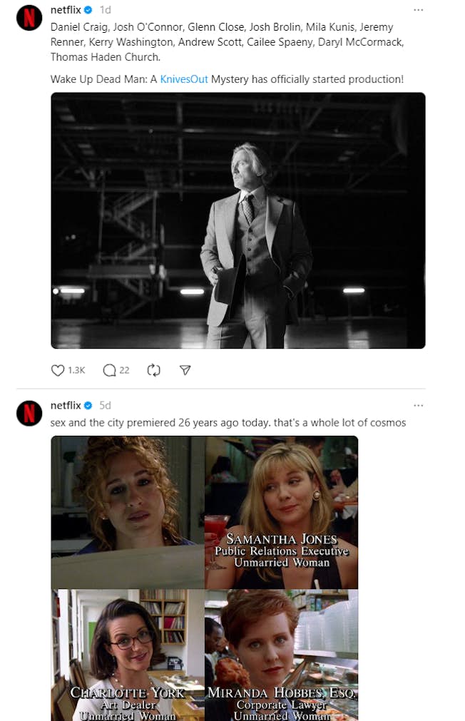Share the Knives Out post

tap(185, 370)
